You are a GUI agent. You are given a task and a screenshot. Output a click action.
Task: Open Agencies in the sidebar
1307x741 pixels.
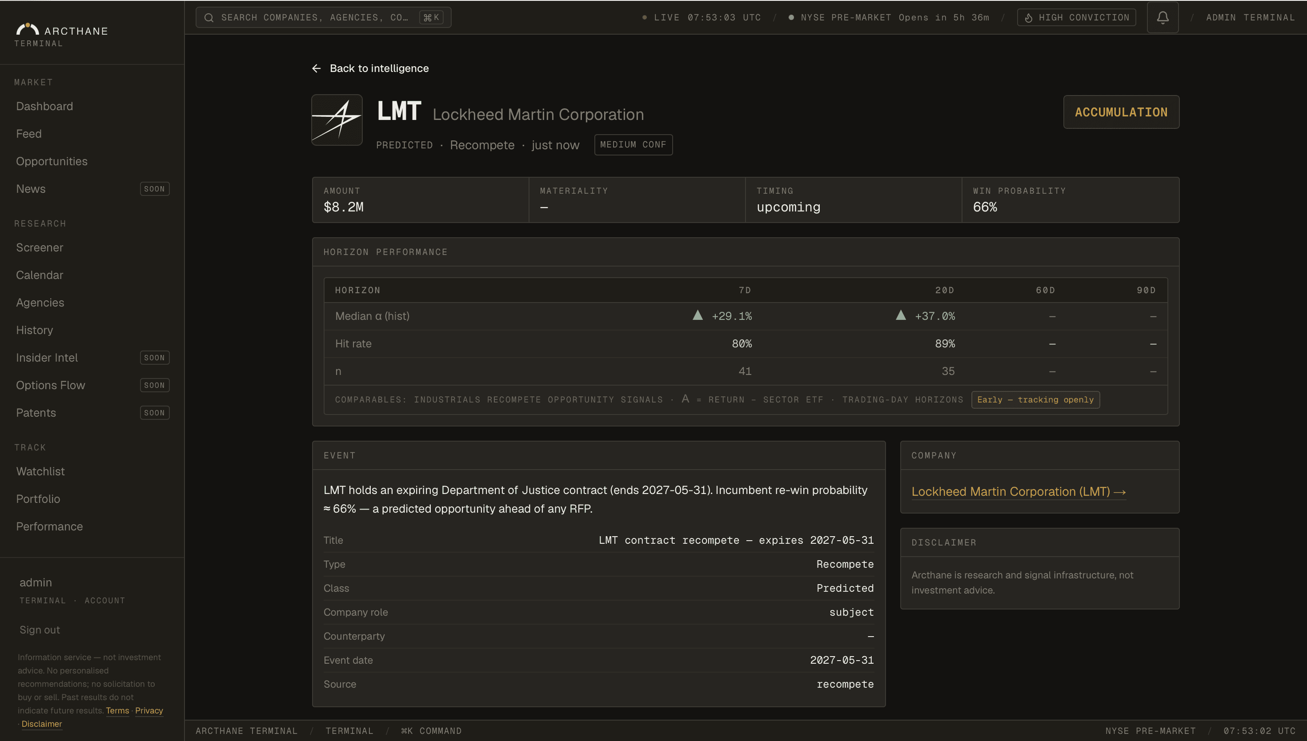(40, 302)
